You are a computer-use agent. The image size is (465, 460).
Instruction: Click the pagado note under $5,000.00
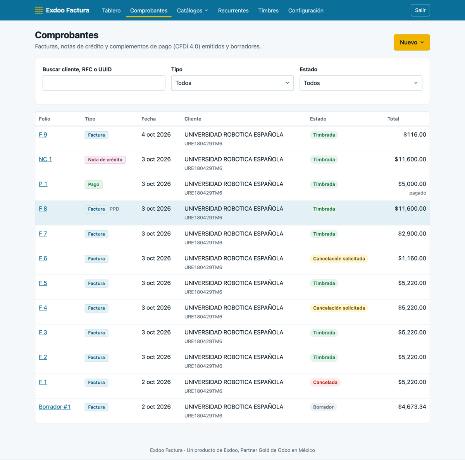(418, 193)
